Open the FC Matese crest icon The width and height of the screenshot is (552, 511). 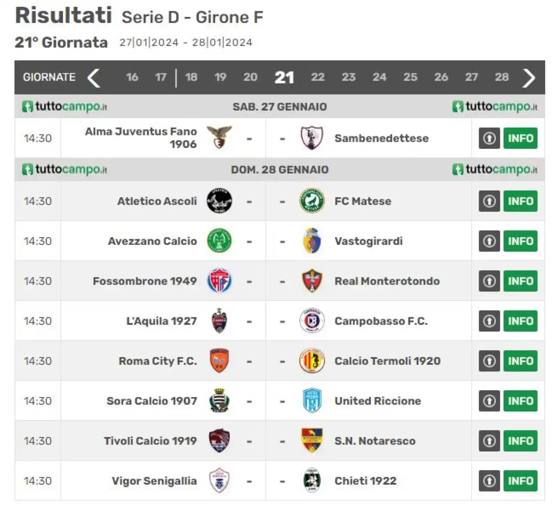click(x=311, y=201)
